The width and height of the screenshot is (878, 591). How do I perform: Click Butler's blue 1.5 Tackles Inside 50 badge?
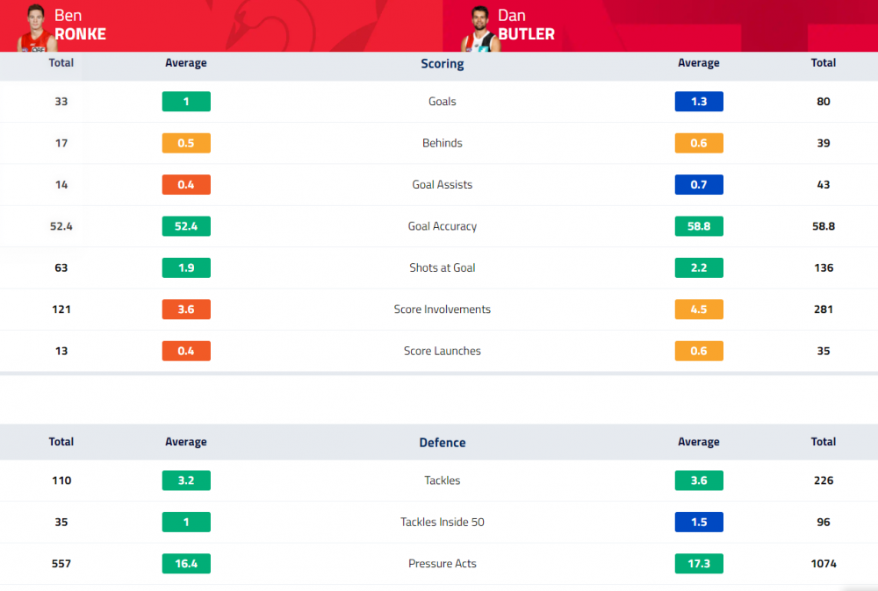699,522
